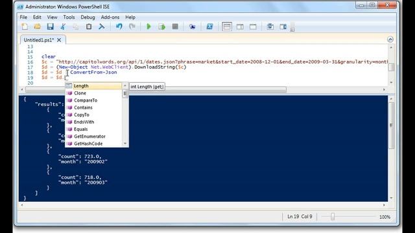The height and width of the screenshot is (233, 415).
Task: Click the IntelliSense list scrollbar thumb
Action: [125, 93]
